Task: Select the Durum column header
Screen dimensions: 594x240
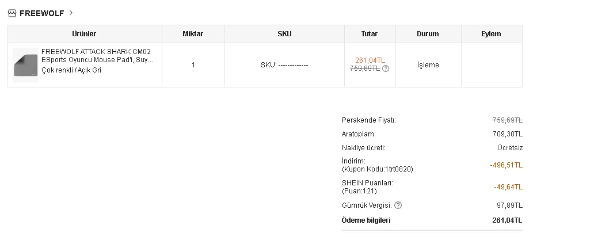Action: tap(428, 34)
